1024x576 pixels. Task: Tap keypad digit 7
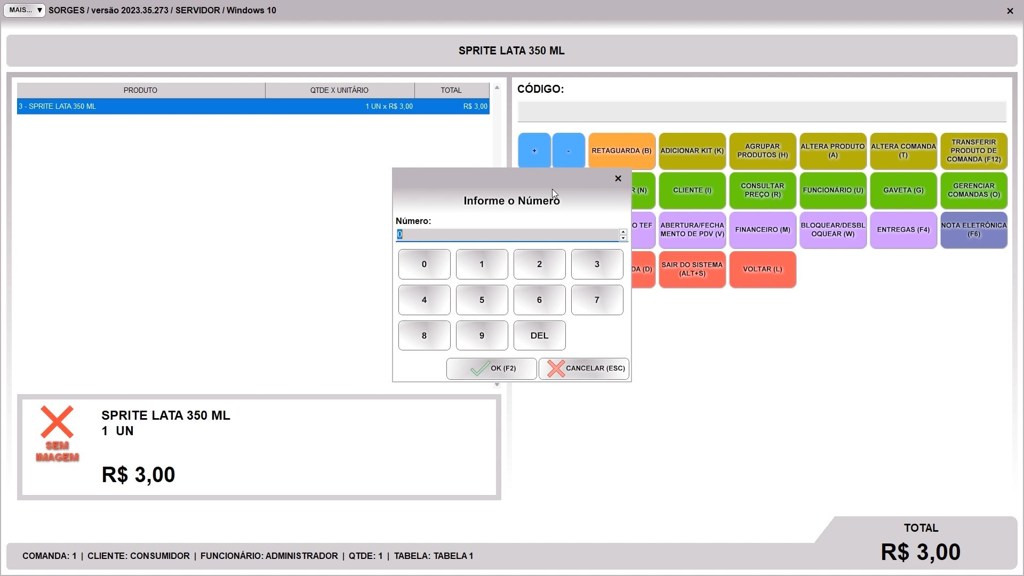click(x=597, y=300)
